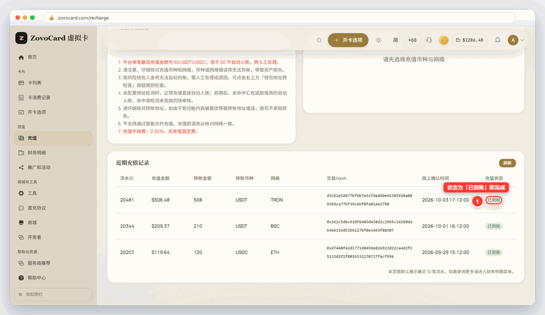The image size is (545, 315).
Task: Click the 充值状态 column header
Action: (494, 179)
